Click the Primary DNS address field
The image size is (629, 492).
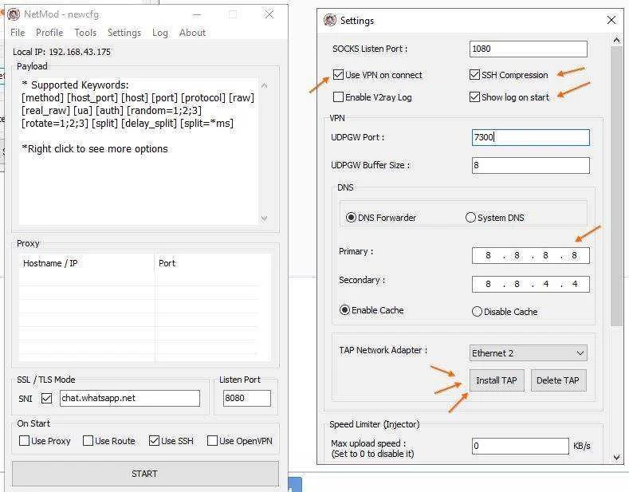pos(531,256)
